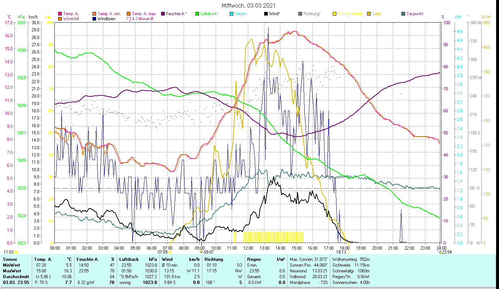499x289 pixels.
Task: Click the 'Max. Sonnen 31,973°' entry
Action: point(309,259)
